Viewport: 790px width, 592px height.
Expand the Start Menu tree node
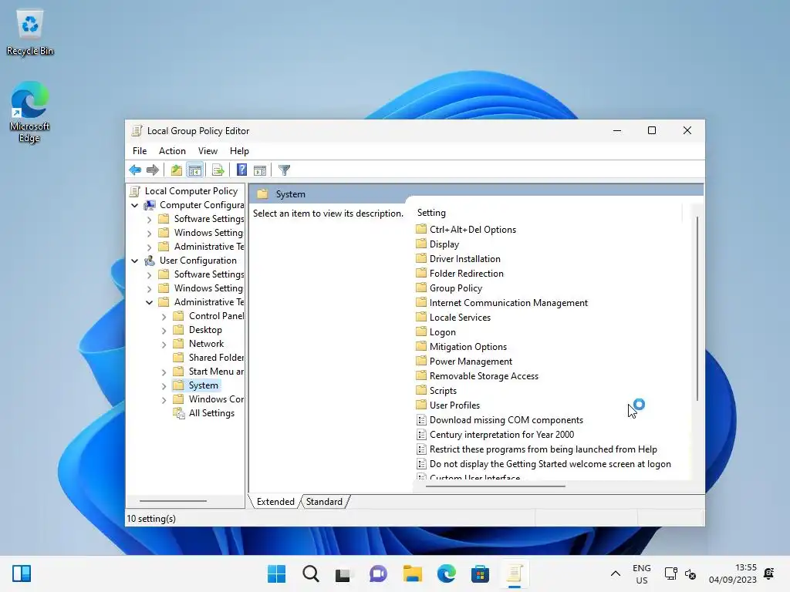pos(164,372)
